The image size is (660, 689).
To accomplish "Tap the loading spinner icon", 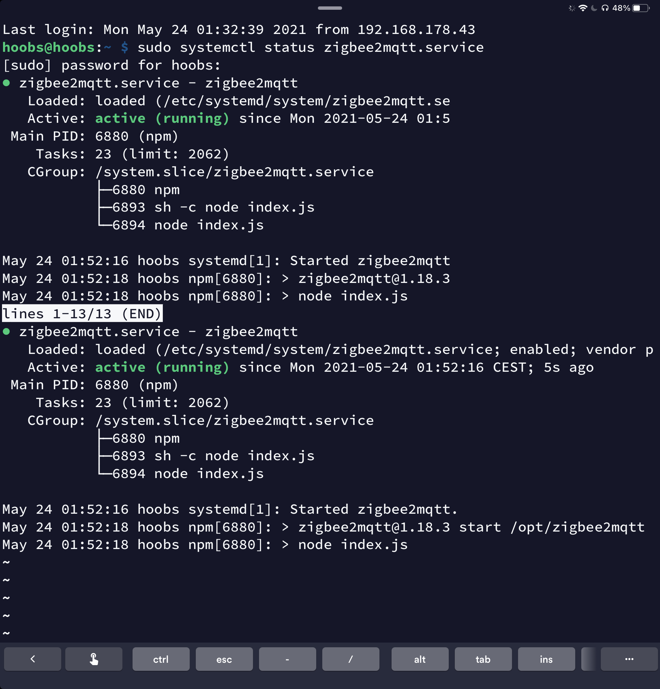I will coord(572,8).
